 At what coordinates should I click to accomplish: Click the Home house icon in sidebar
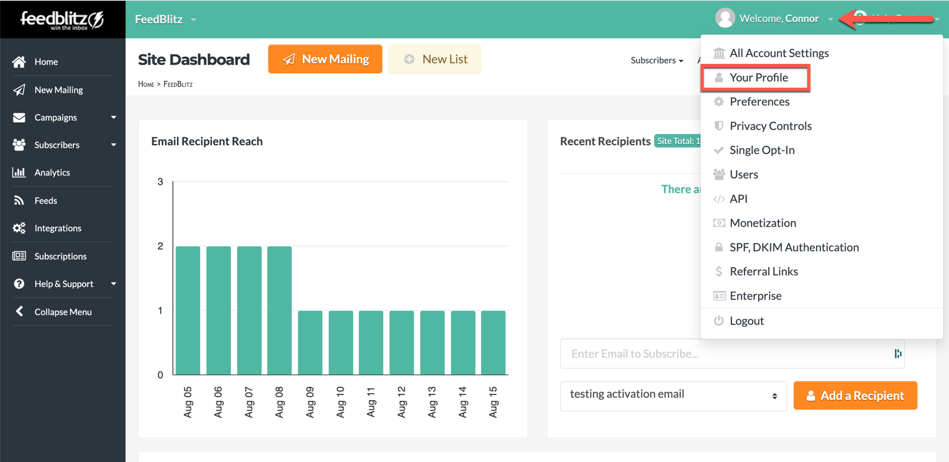coord(19,62)
